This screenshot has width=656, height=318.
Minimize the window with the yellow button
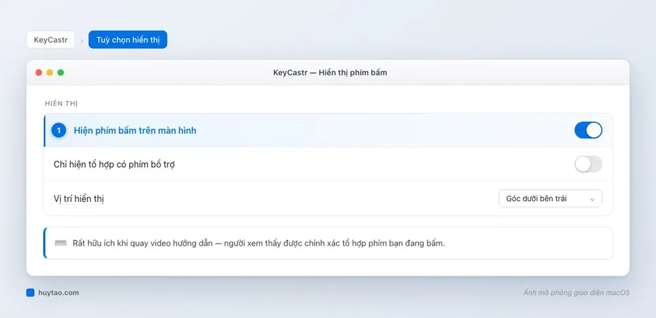point(50,73)
